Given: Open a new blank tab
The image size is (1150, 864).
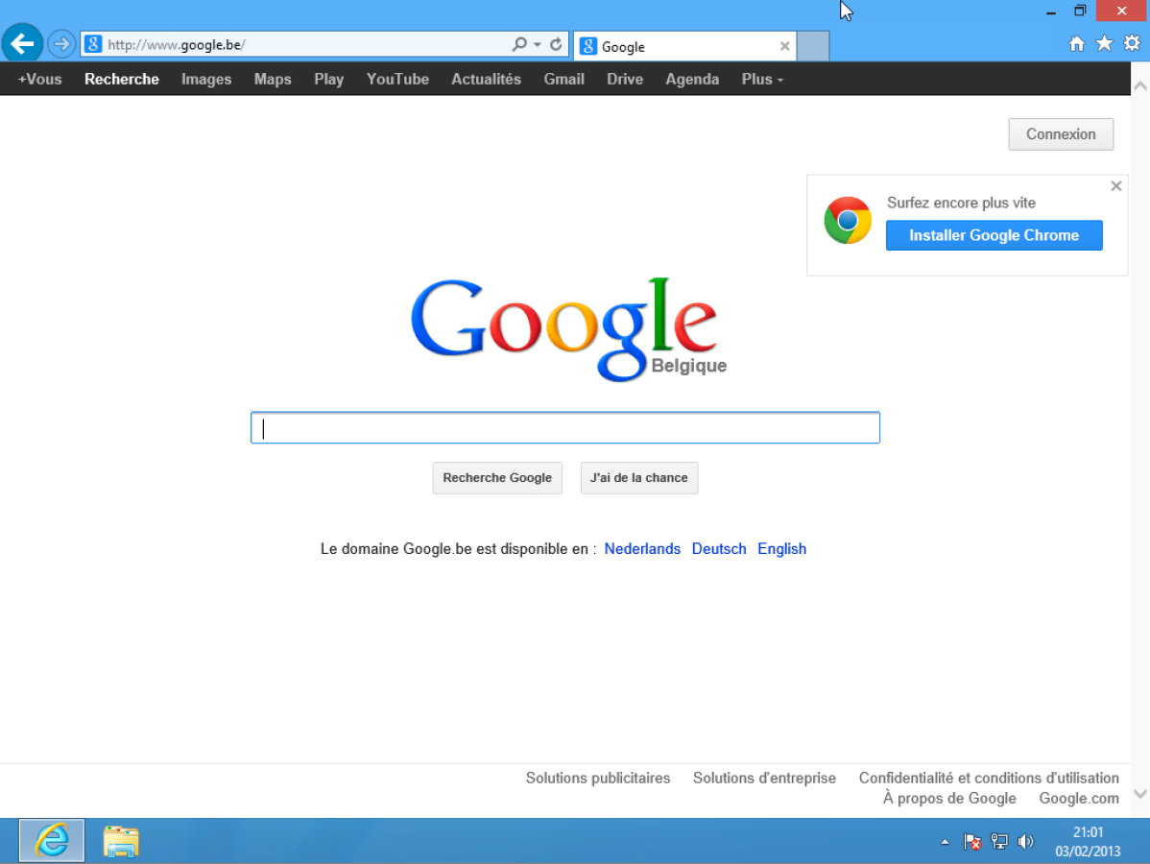Looking at the screenshot, I should (x=813, y=45).
